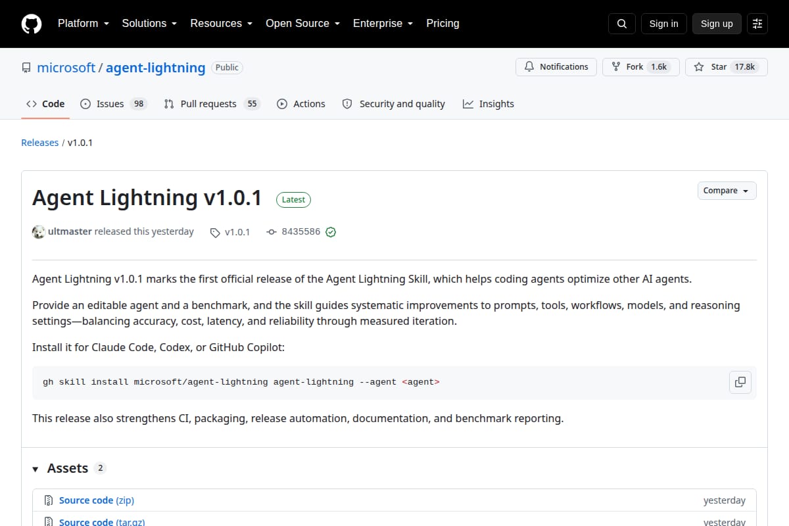Open the Solutions dropdown menu
Image resolution: width=789 pixels, height=526 pixels.
[149, 24]
